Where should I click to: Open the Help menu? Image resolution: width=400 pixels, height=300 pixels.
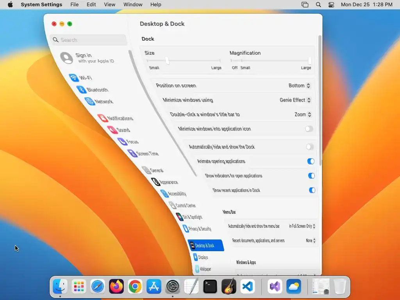(155, 5)
